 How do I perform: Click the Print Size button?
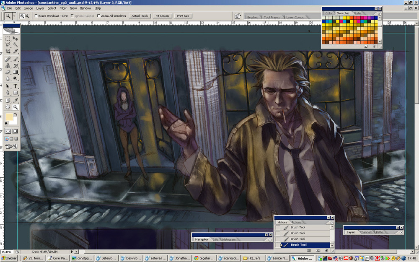point(183,16)
